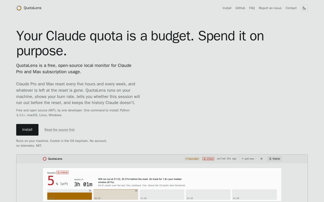The width and height of the screenshot is (324, 202).
Task: Open the Install nav link
Action: pos(227,8)
